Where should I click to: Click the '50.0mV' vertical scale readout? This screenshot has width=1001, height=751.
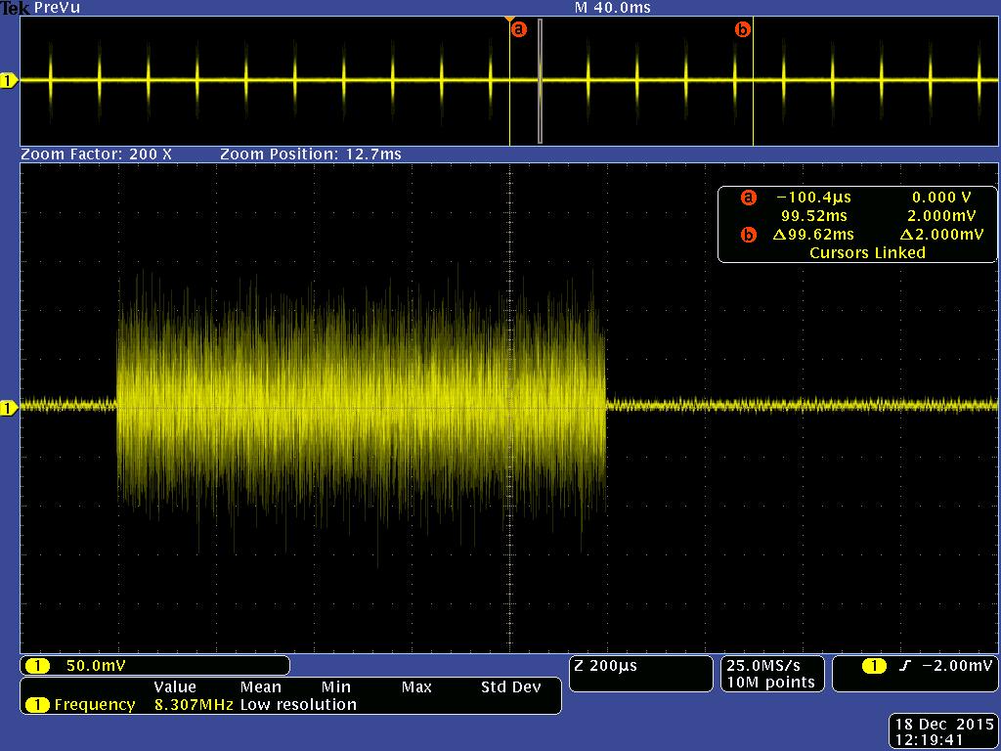click(x=96, y=665)
